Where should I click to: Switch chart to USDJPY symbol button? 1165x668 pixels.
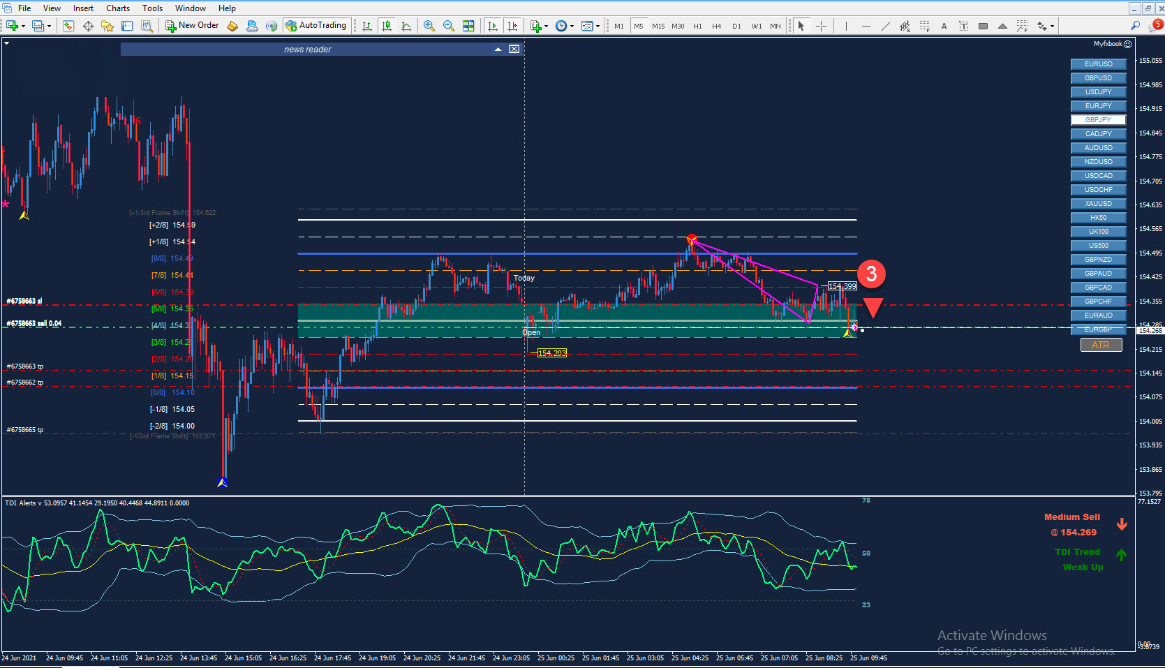click(x=1099, y=92)
